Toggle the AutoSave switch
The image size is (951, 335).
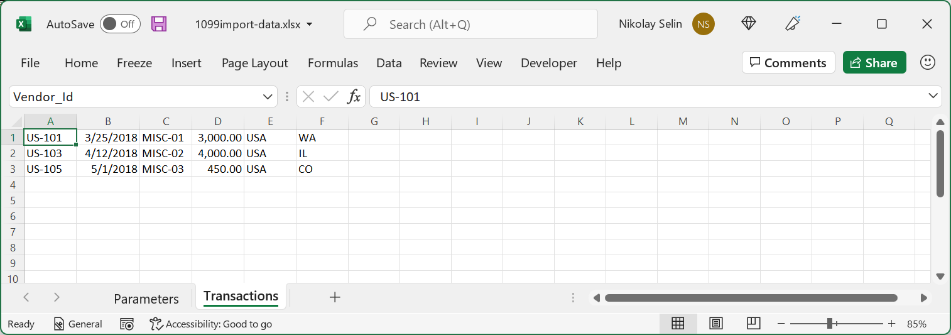(120, 25)
